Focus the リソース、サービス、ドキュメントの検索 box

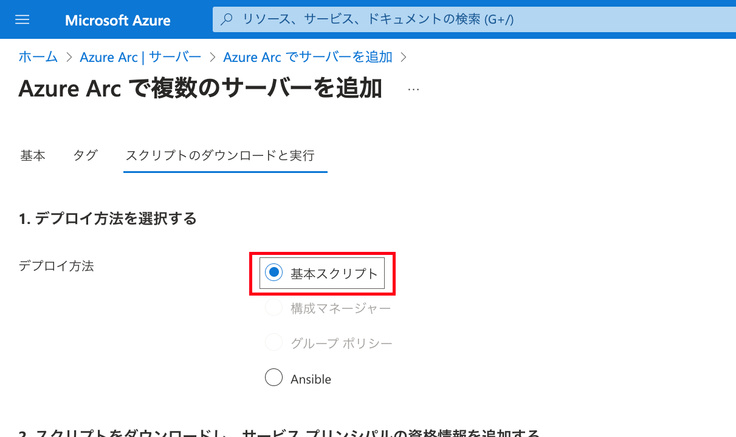(474, 19)
